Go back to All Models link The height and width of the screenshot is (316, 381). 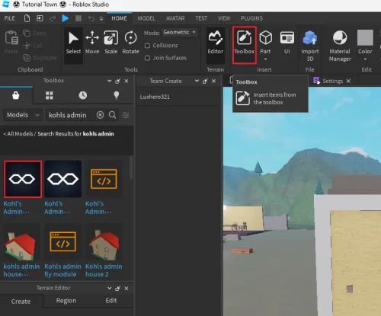pyautogui.click(x=18, y=134)
